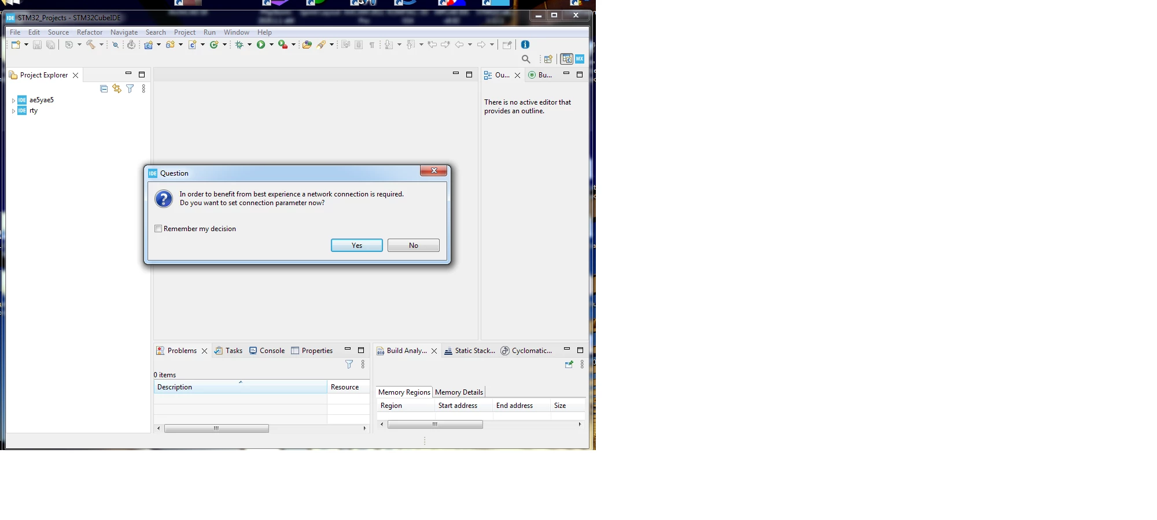Toggle Skip All Breakpoints icon
Screen dimensions: 1157x520
[115, 44]
